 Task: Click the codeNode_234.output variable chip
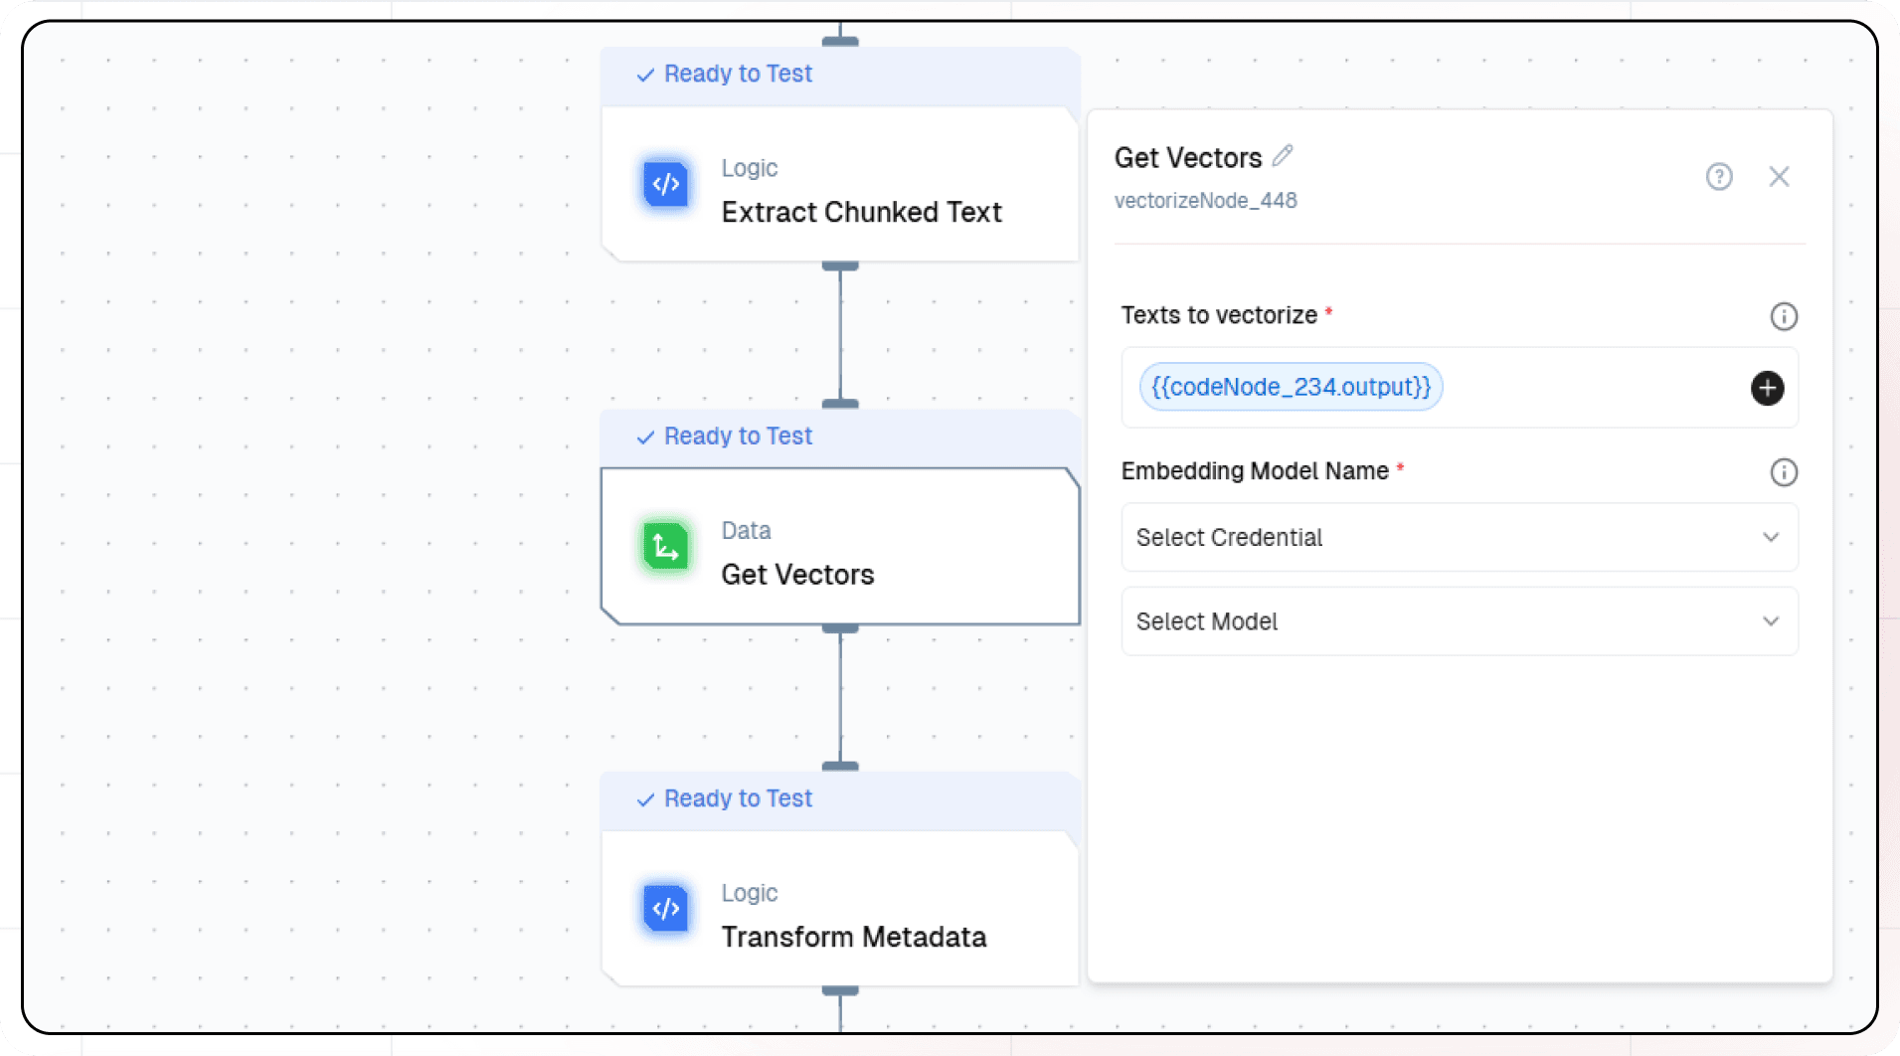point(1291,387)
